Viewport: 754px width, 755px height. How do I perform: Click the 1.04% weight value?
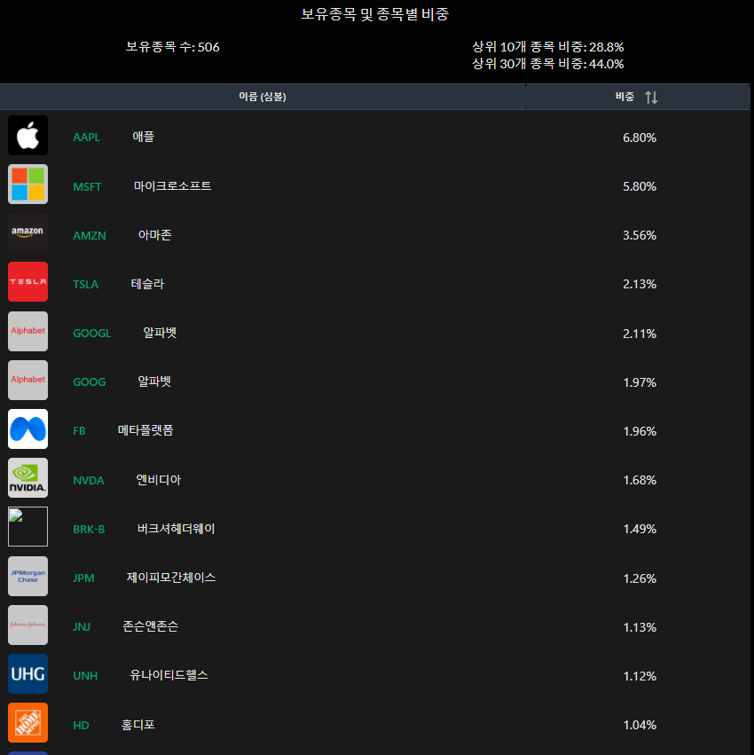[x=640, y=725]
